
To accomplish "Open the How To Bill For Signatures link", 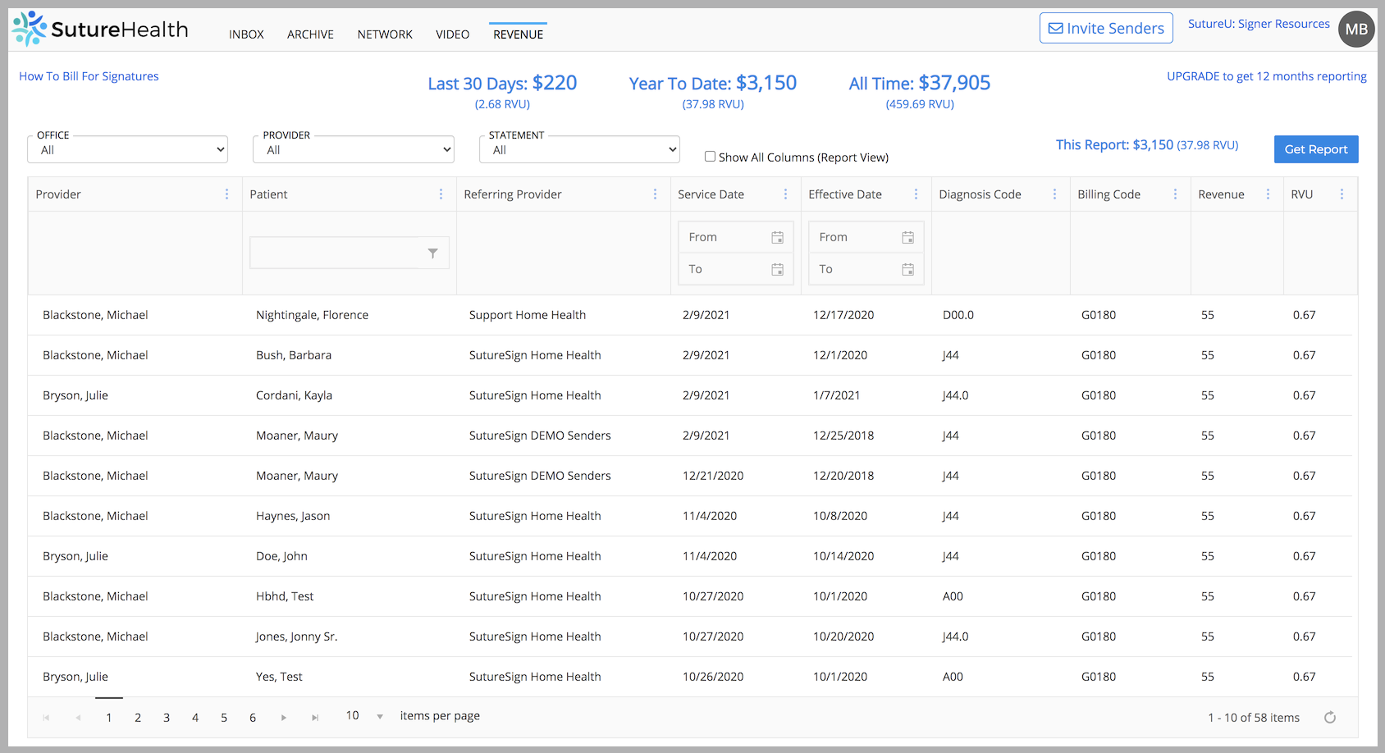I will tap(89, 75).
